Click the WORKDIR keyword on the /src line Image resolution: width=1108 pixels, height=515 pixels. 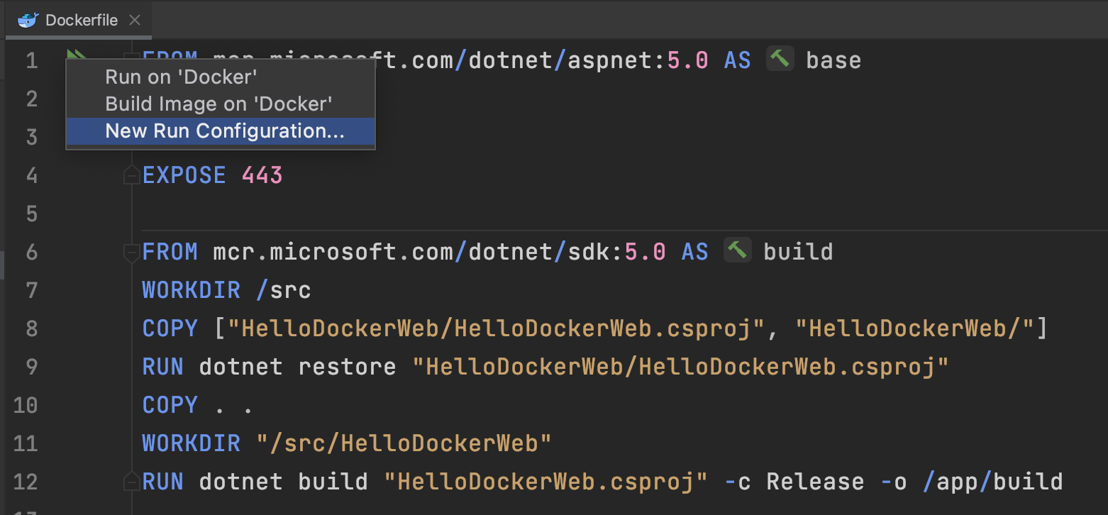tap(191, 290)
